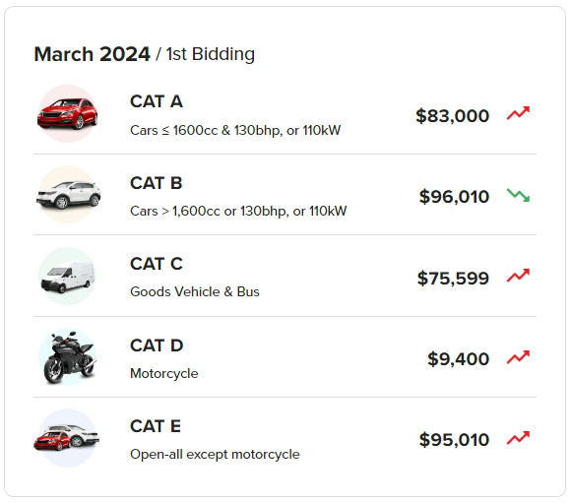Image resolution: width=571 pixels, height=503 pixels.
Task: Click red upward trend arrow beside $83,000
Action: pyautogui.click(x=518, y=113)
